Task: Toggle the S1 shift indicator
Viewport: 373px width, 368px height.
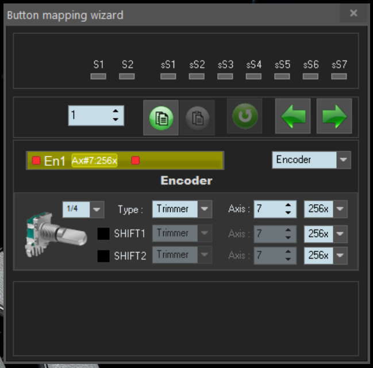Action: click(x=98, y=76)
